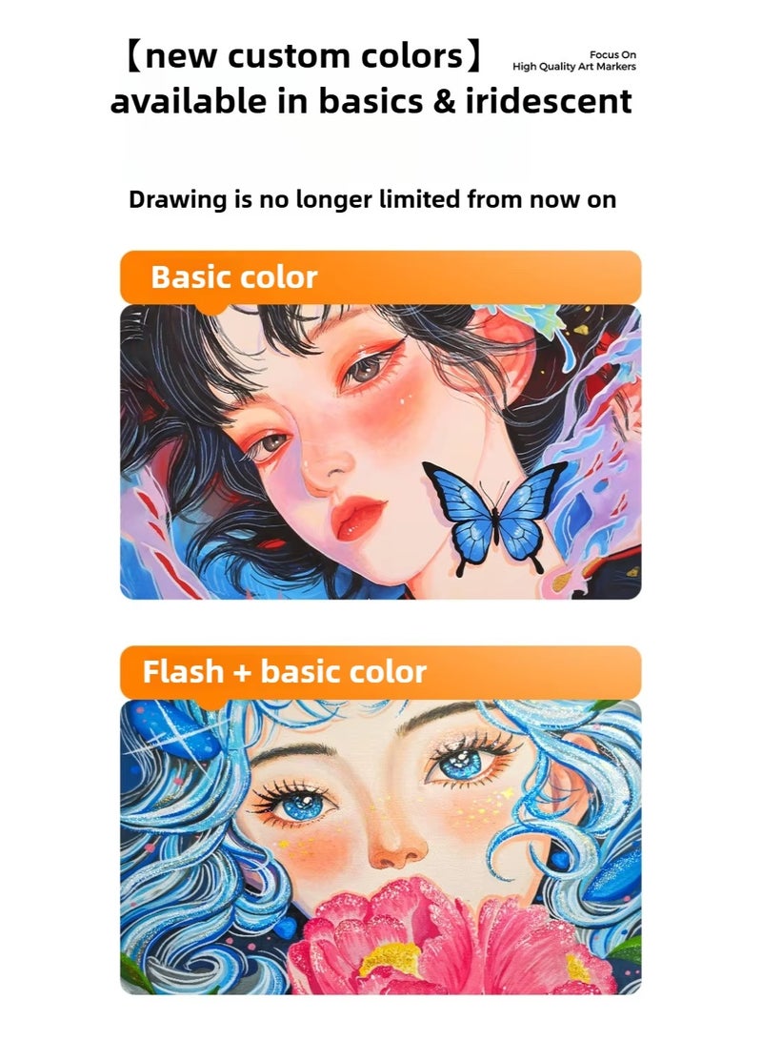Click the upper eye of black-haired girl
Viewport: 762px width, 1041px height.
(x=369, y=367)
